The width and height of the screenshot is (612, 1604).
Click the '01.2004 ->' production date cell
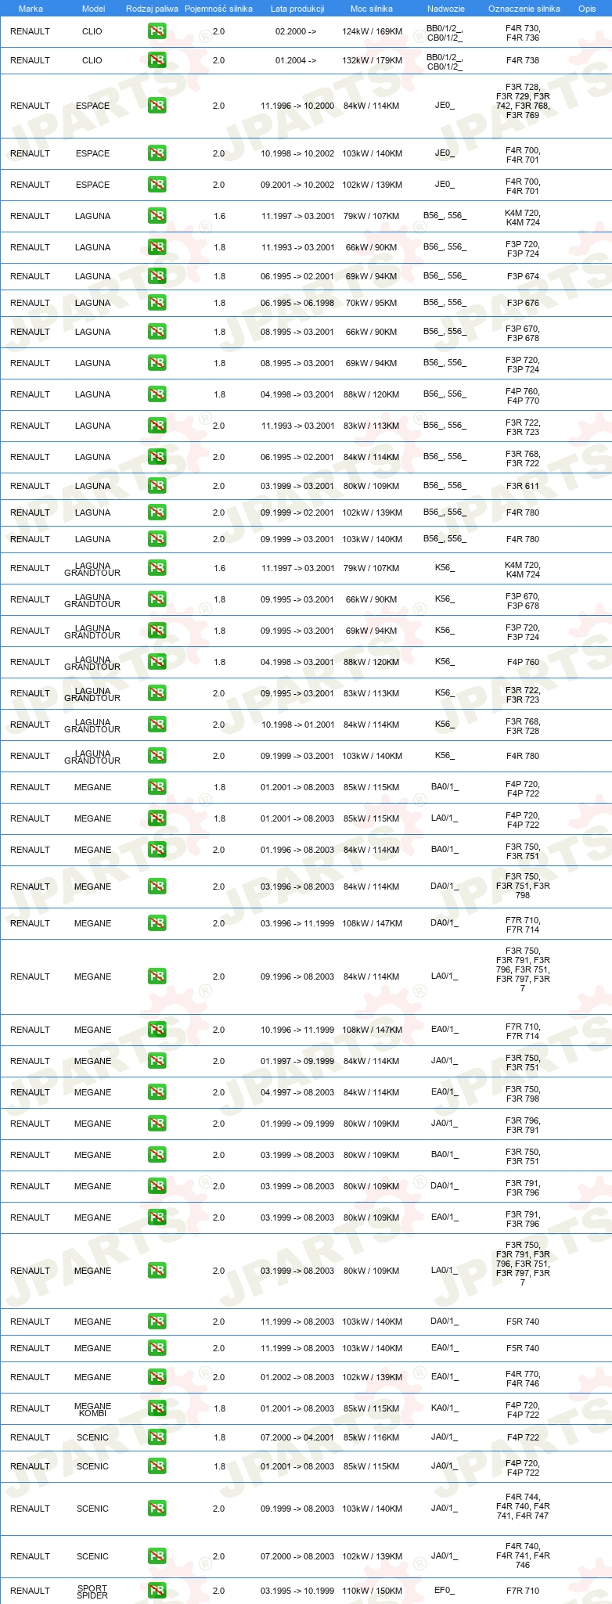(x=296, y=60)
